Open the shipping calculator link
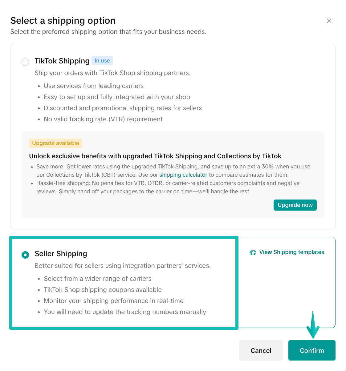 tap(183, 175)
